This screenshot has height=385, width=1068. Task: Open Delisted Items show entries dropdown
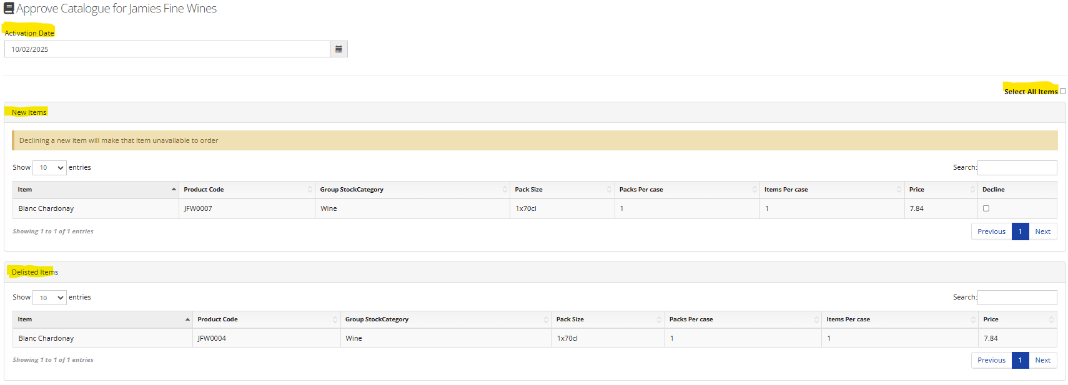[49, 297]
